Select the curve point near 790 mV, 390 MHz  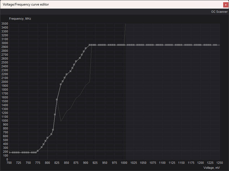coord(44,144)
